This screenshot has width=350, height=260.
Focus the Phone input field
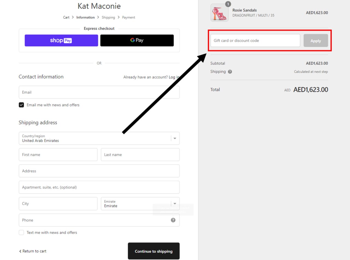point(99,220)
